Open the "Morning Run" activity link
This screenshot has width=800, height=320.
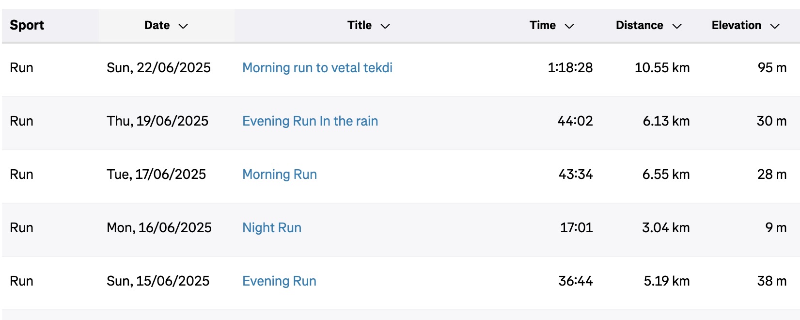tap(280, 175)
